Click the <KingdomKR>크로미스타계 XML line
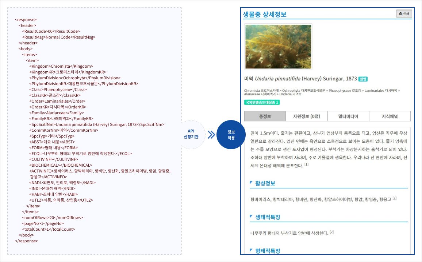This screenshot has height=262, width=422. 68,72
